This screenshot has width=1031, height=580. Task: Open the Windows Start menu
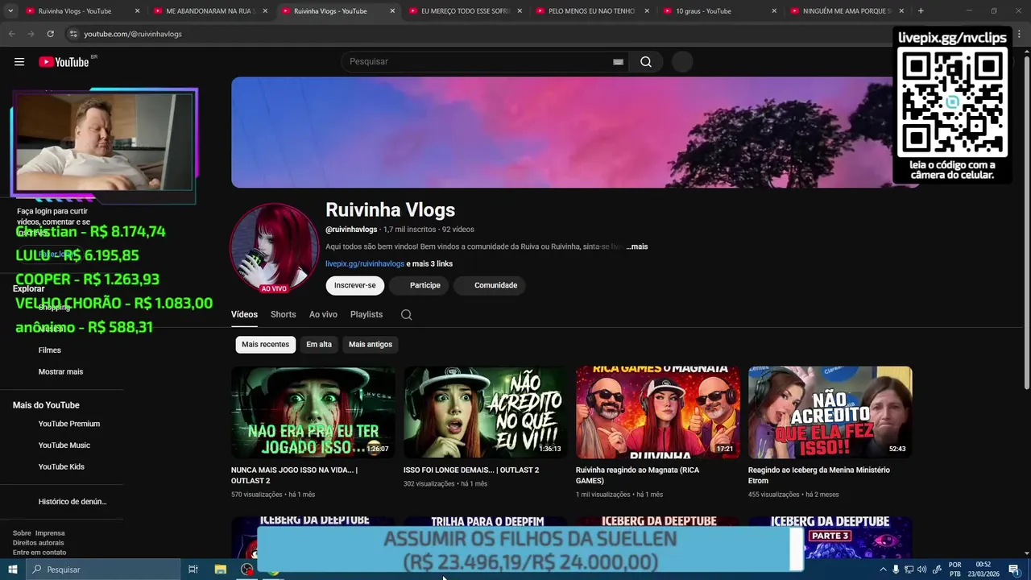coord(13,570)
